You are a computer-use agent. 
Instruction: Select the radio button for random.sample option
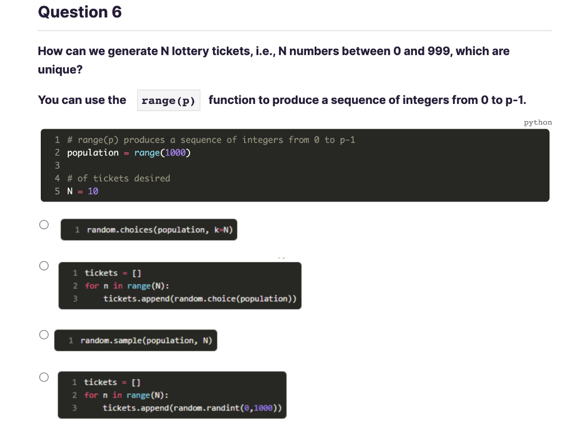(x=44, y=334)
